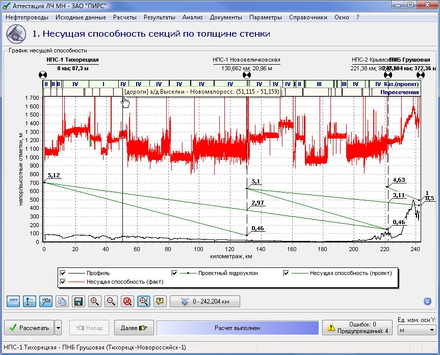Image resolution: width=440 pixels, height=355 pixels.
Task: Click the 2,97 data label on the graph
Action: coord(258,203)
